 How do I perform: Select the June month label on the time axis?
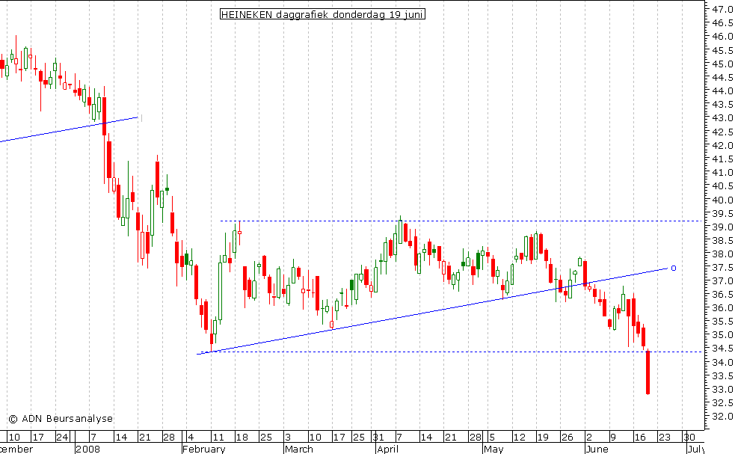(x=597, y=449)
